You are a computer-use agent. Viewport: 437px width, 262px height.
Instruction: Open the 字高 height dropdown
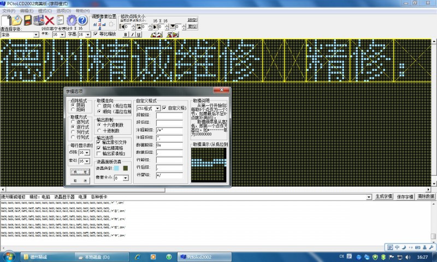[88, 34]
